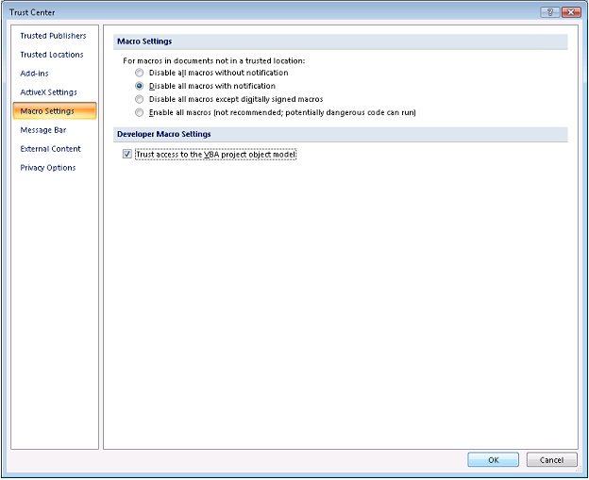This screenshot has height=480, width=589.
Task: Choose Disable all macros with notification
Action: [141, 86]
